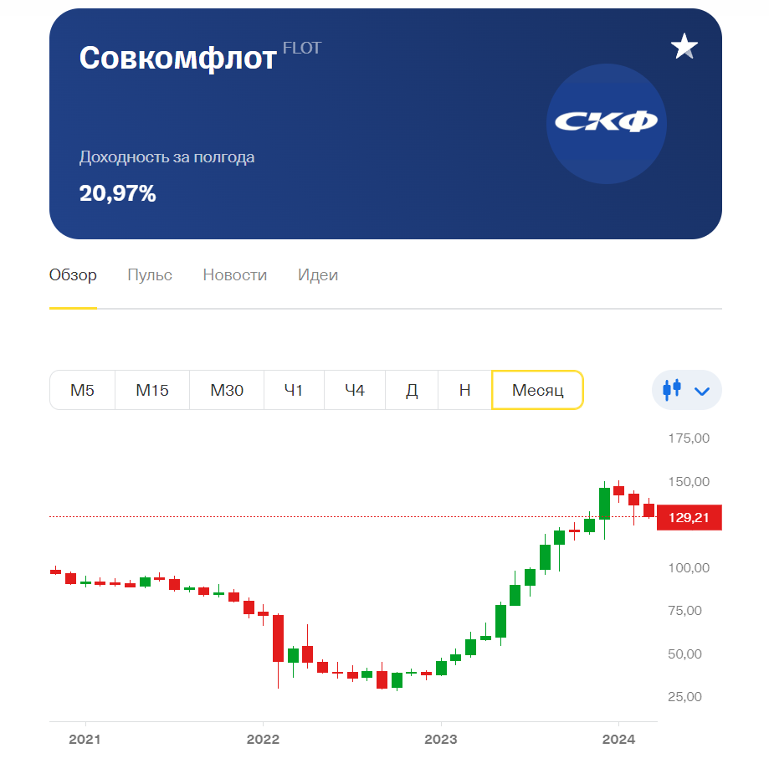Choose the М15 timeframe

pyautogui.click(x=152, y=390)
